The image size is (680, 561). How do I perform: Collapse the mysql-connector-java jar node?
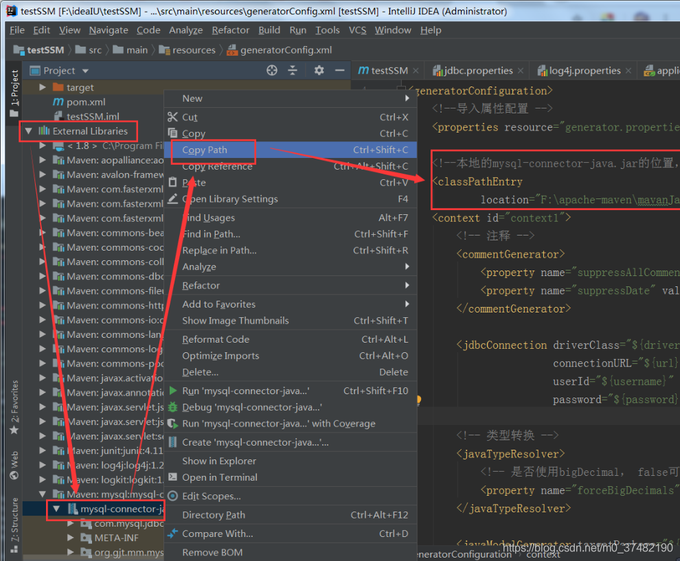click(x=56, y=509)
